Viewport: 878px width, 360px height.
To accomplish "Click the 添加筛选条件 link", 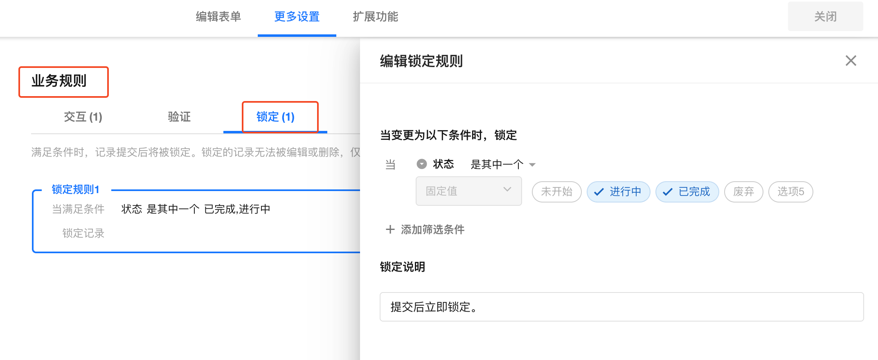I will coord(432,229).
